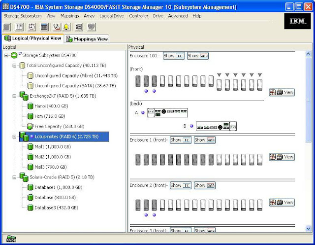Collapse Exchange2k7 array node
Image resolution: width=315 pixels, height=245 pixels.
click(x=14, y=96)
